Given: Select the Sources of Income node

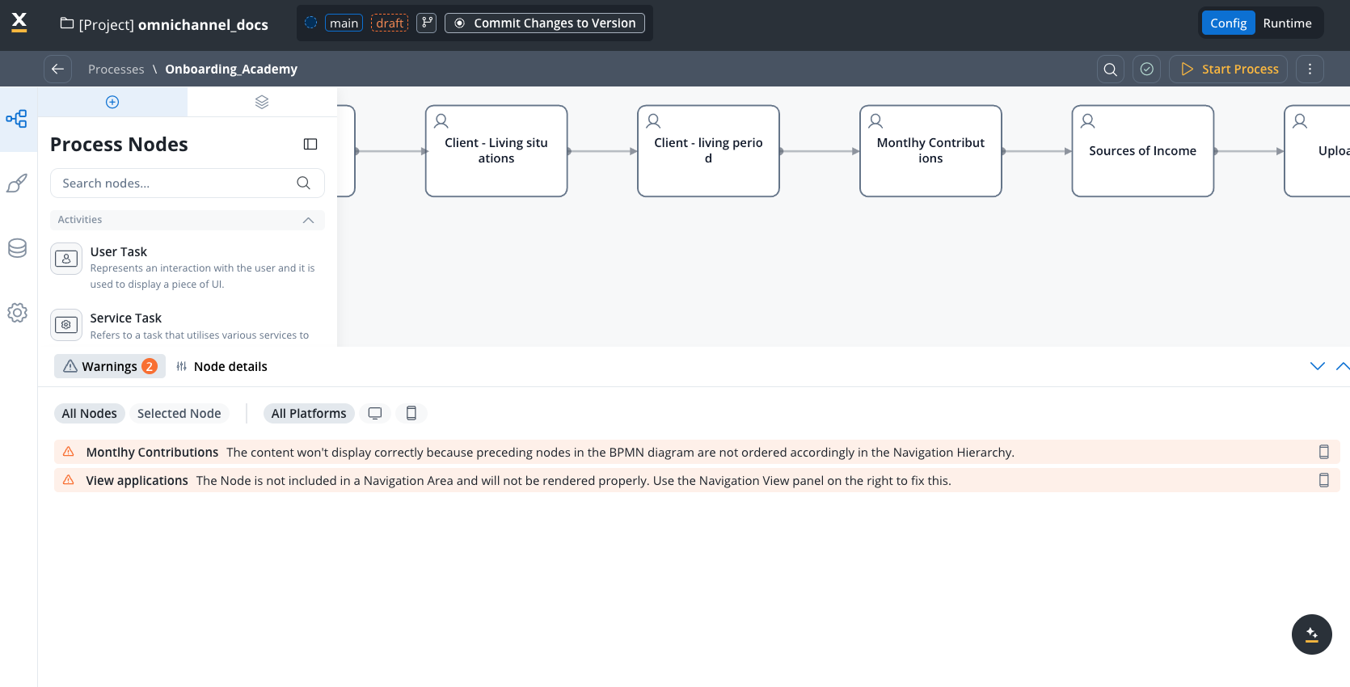Looking at the screenshot, I should (1142, 151).
